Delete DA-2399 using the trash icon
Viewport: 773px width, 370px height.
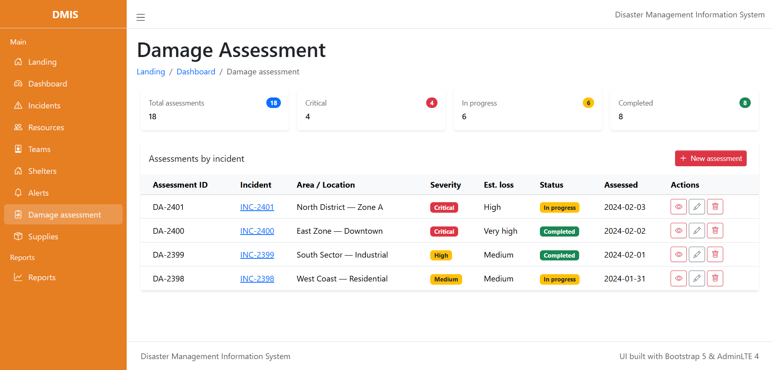715,254
